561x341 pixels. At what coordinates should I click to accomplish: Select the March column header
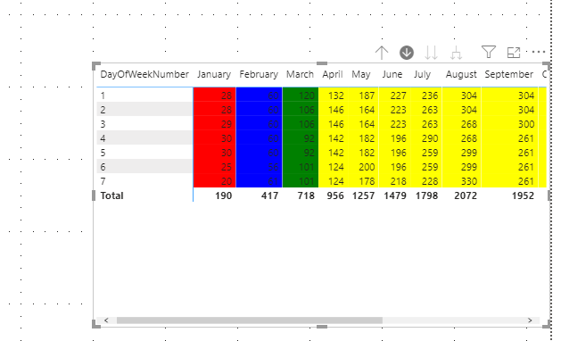tap(300, 74)
